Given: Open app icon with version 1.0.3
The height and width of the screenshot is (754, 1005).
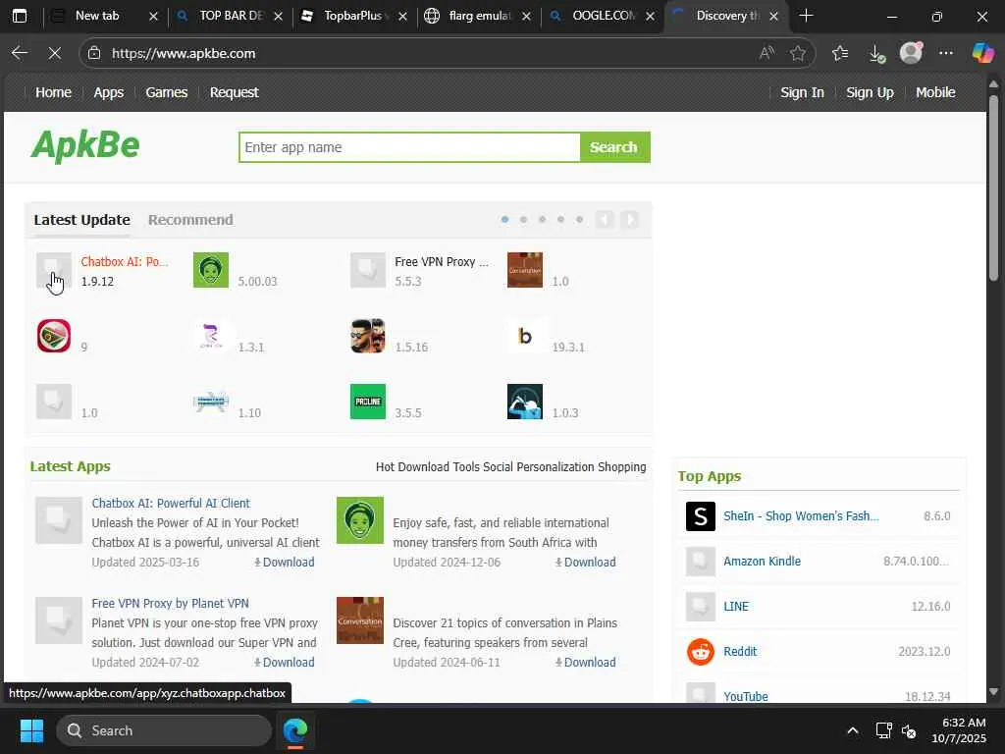Looking at the screenshot, I should (525, 402).
